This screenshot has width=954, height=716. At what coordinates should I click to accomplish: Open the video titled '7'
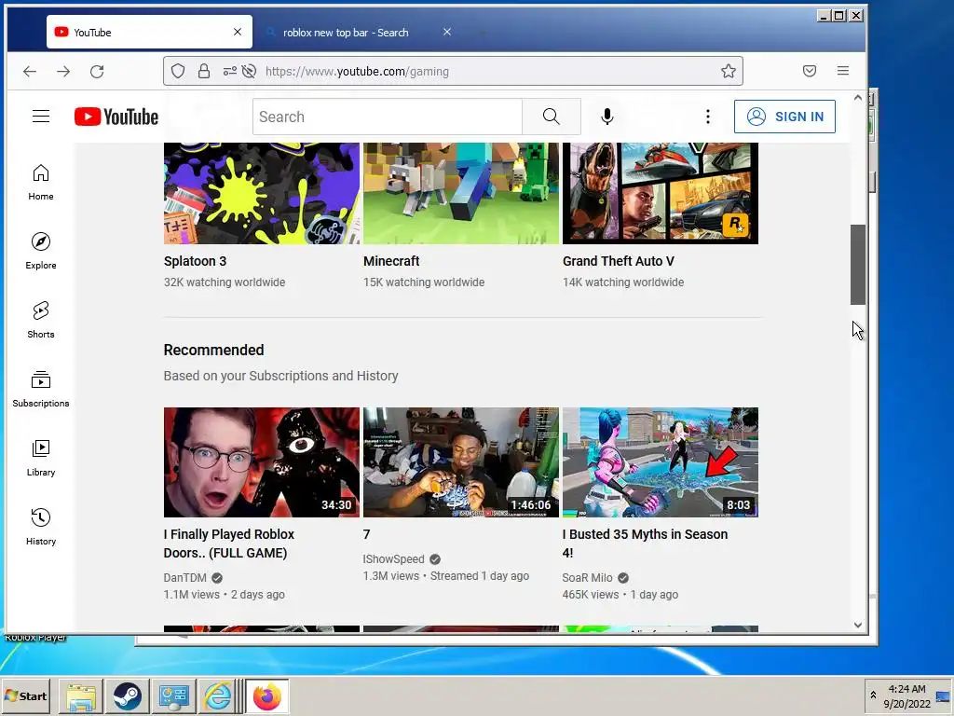coord(366,534)
